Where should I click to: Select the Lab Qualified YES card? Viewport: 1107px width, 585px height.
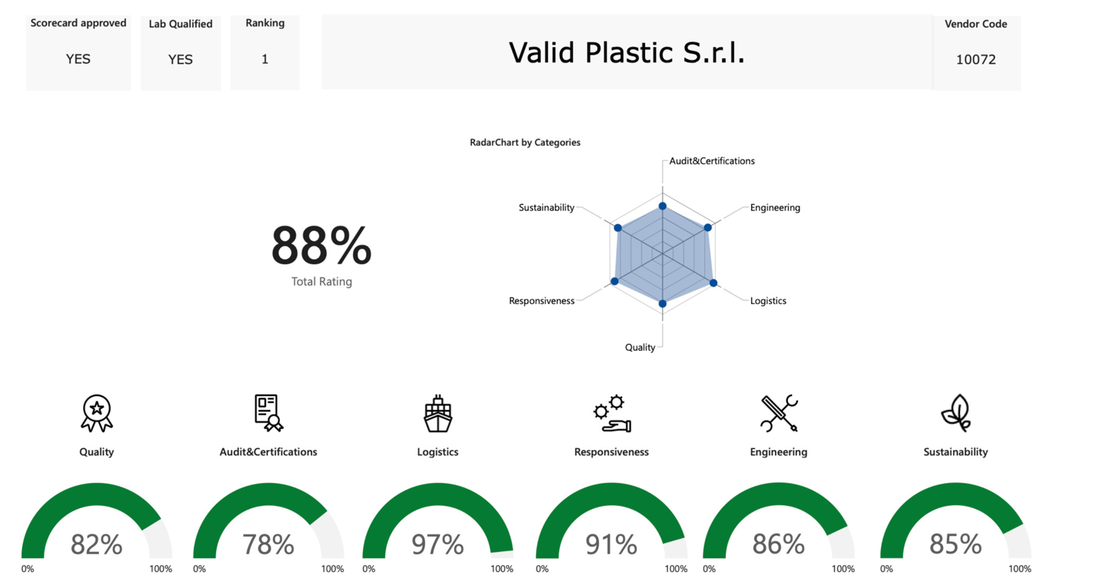(x=181, y=52)
